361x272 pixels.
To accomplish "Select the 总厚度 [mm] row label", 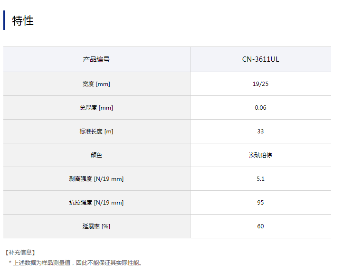I will [96, 108].
